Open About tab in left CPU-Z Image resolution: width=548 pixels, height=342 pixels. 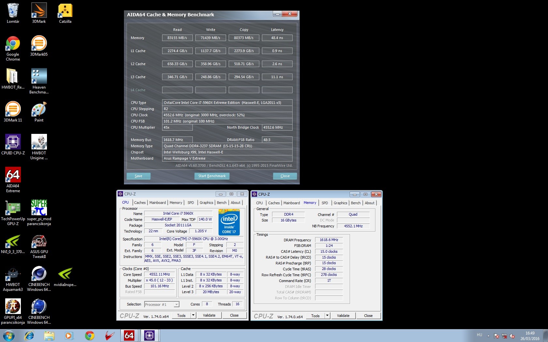pos(236,203)
